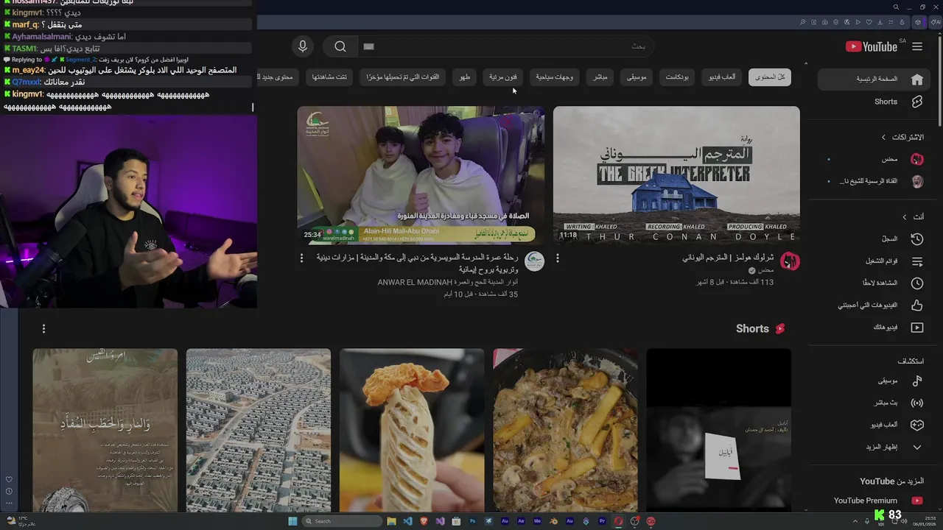
Task: Open the dark أبابيل book Short
Action: [x=719, y=430]
